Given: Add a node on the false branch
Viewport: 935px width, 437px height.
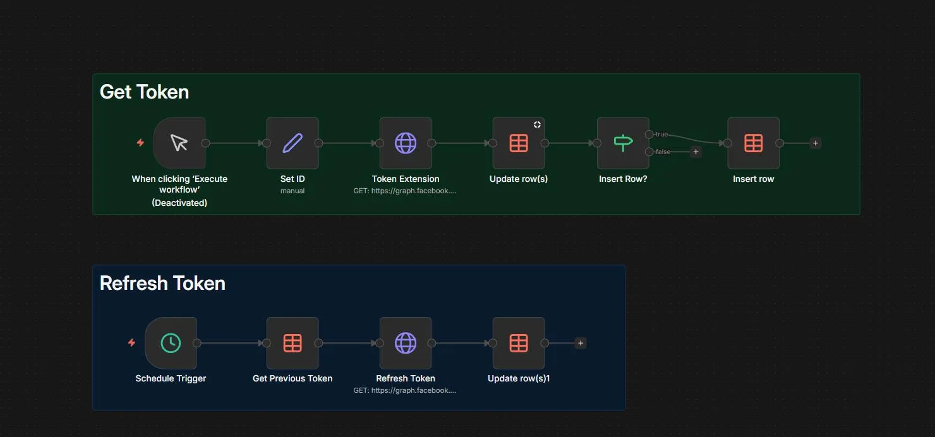Looking at the screenshot, I should point(696,152).
